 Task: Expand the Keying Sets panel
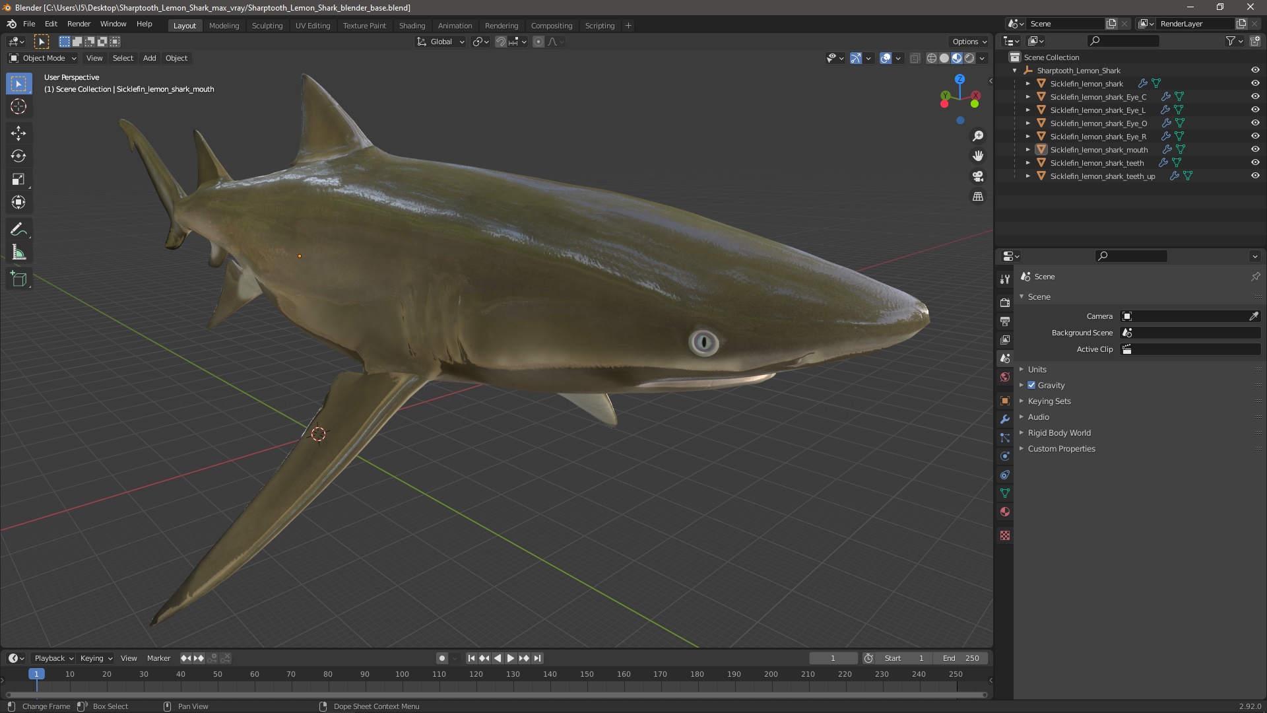tap(1049, 401)
